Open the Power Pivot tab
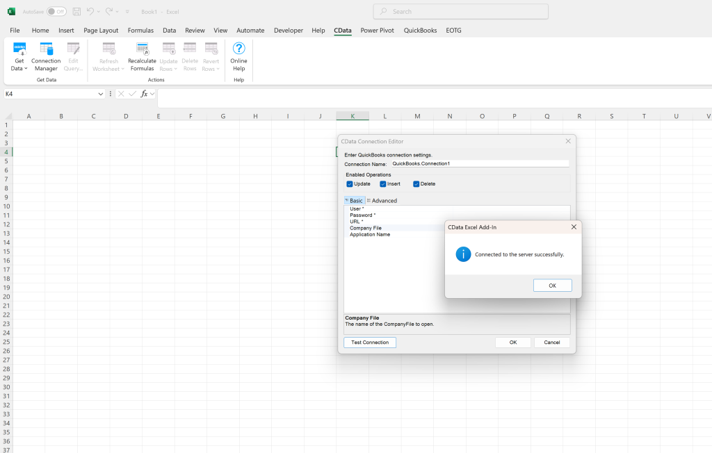The height and width of the screenshot is (453, 712). (378, 31)
